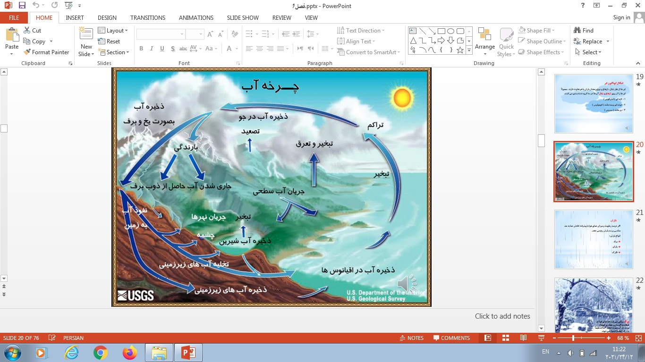
Task: Start slideshow from status bar icon
Action: (x=541, y=338)
